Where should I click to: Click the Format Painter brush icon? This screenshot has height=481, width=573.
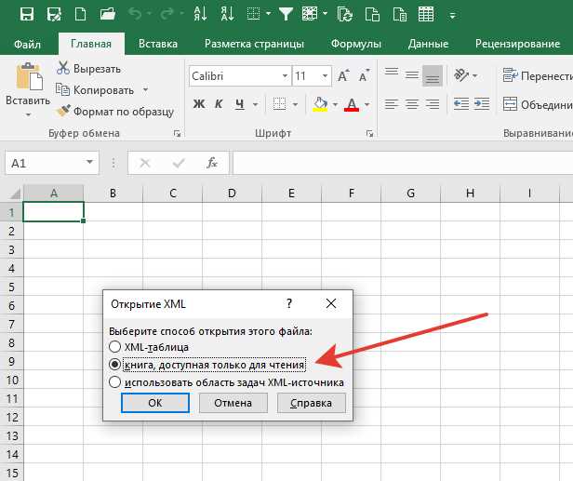click(63, 111)
